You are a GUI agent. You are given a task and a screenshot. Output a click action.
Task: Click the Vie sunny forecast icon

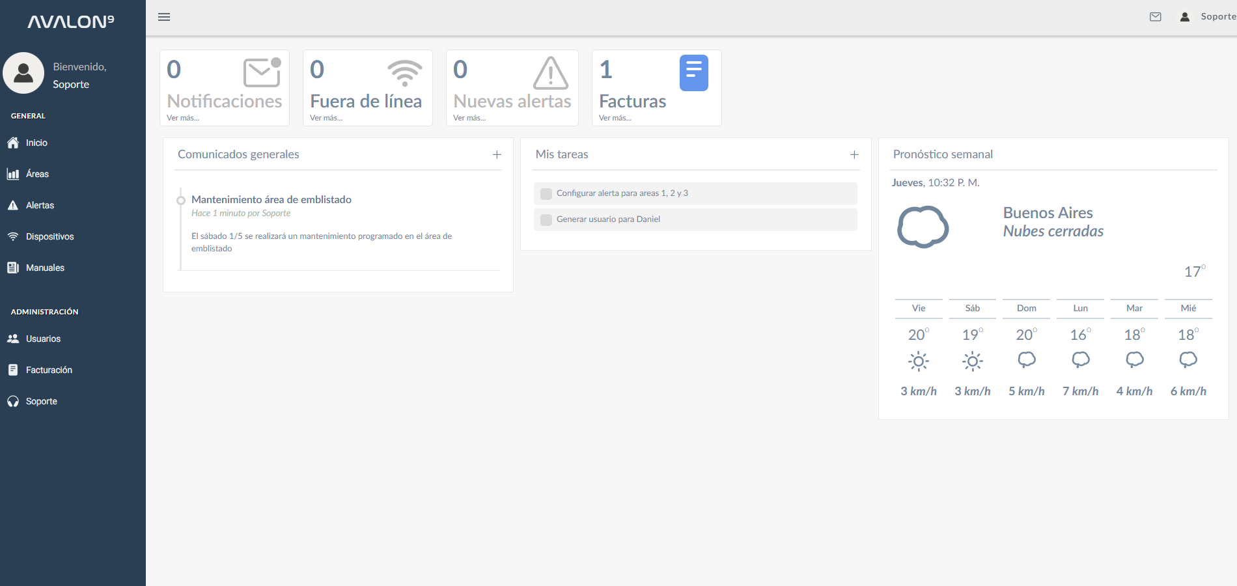point(919,361)
